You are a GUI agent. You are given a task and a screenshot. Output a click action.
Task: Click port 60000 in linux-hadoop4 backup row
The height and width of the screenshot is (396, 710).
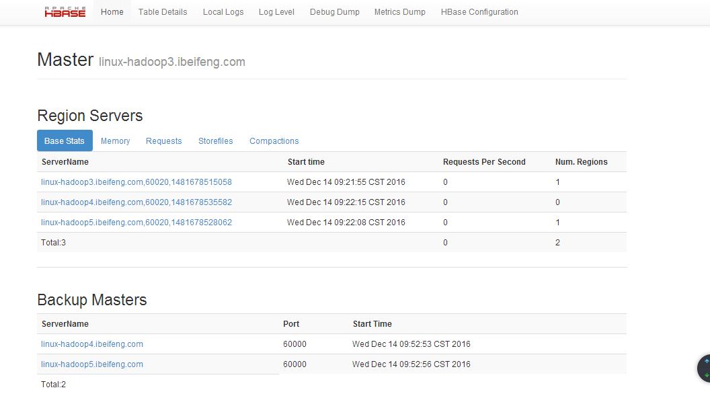(x=294, y=344)
